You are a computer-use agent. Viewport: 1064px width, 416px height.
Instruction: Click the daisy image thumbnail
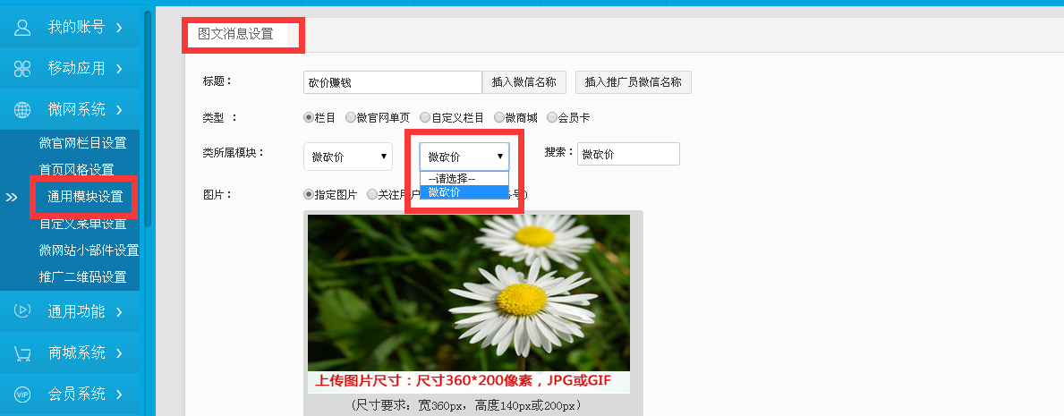pyautogui.click(x=468, y=293)
